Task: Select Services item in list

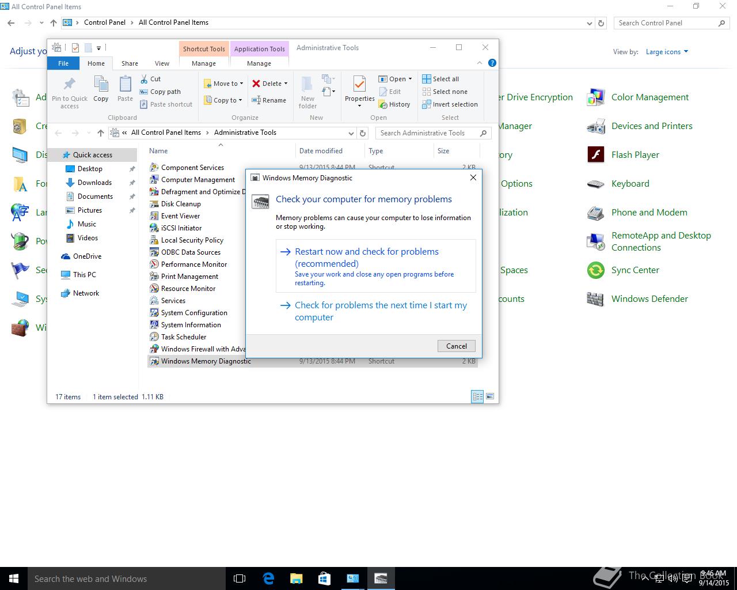Action: (x=173, y=301)
